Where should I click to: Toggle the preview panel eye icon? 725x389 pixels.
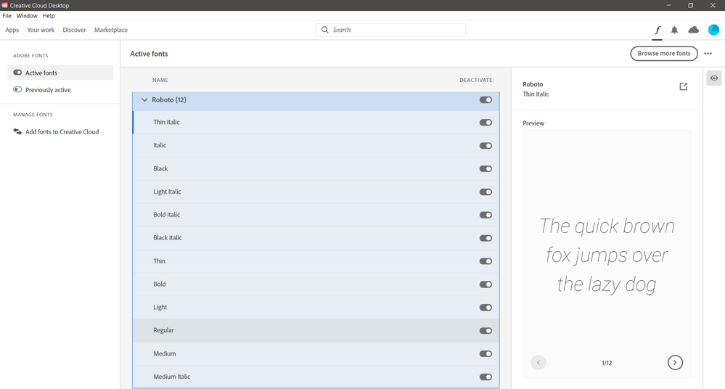coord(714,78)
